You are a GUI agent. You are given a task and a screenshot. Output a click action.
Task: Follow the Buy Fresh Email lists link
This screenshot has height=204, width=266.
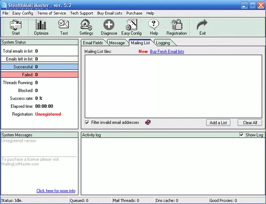click(167, 51)
